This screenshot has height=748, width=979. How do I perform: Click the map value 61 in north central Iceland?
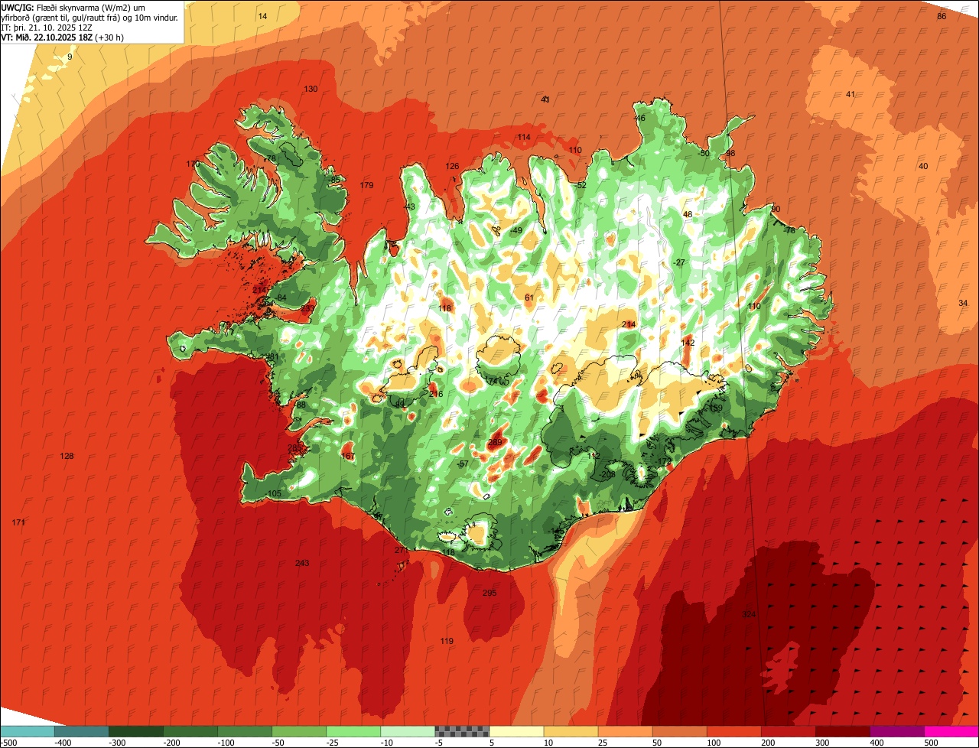[x=529, y=298]
